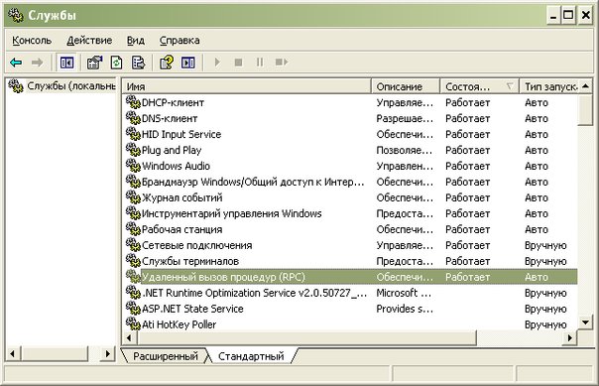Select the DNS-клиент service name

(170, 118)
